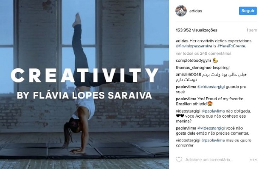This screenshot has width=259, height=169.
Task: Open the #HereToCreate hashtag
Action: [x=231, y=46]
